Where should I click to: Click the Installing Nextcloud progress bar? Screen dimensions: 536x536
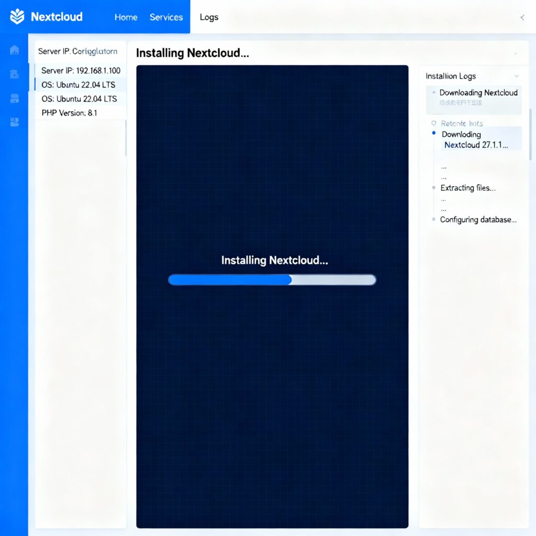click(272, 280)
